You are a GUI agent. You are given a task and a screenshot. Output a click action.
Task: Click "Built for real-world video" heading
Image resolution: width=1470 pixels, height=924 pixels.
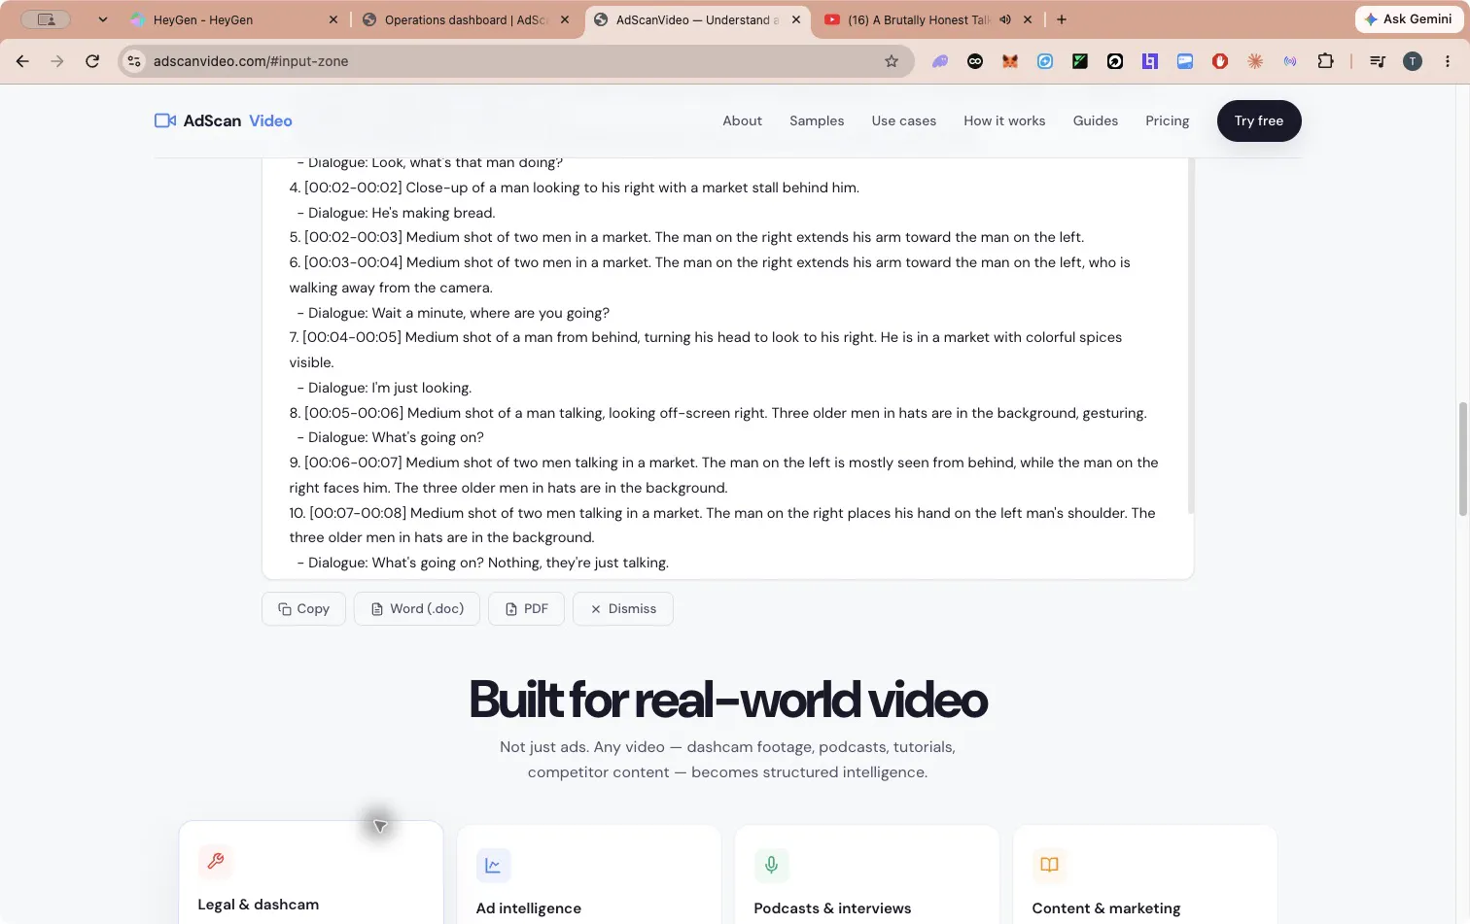tap(728, 700)
